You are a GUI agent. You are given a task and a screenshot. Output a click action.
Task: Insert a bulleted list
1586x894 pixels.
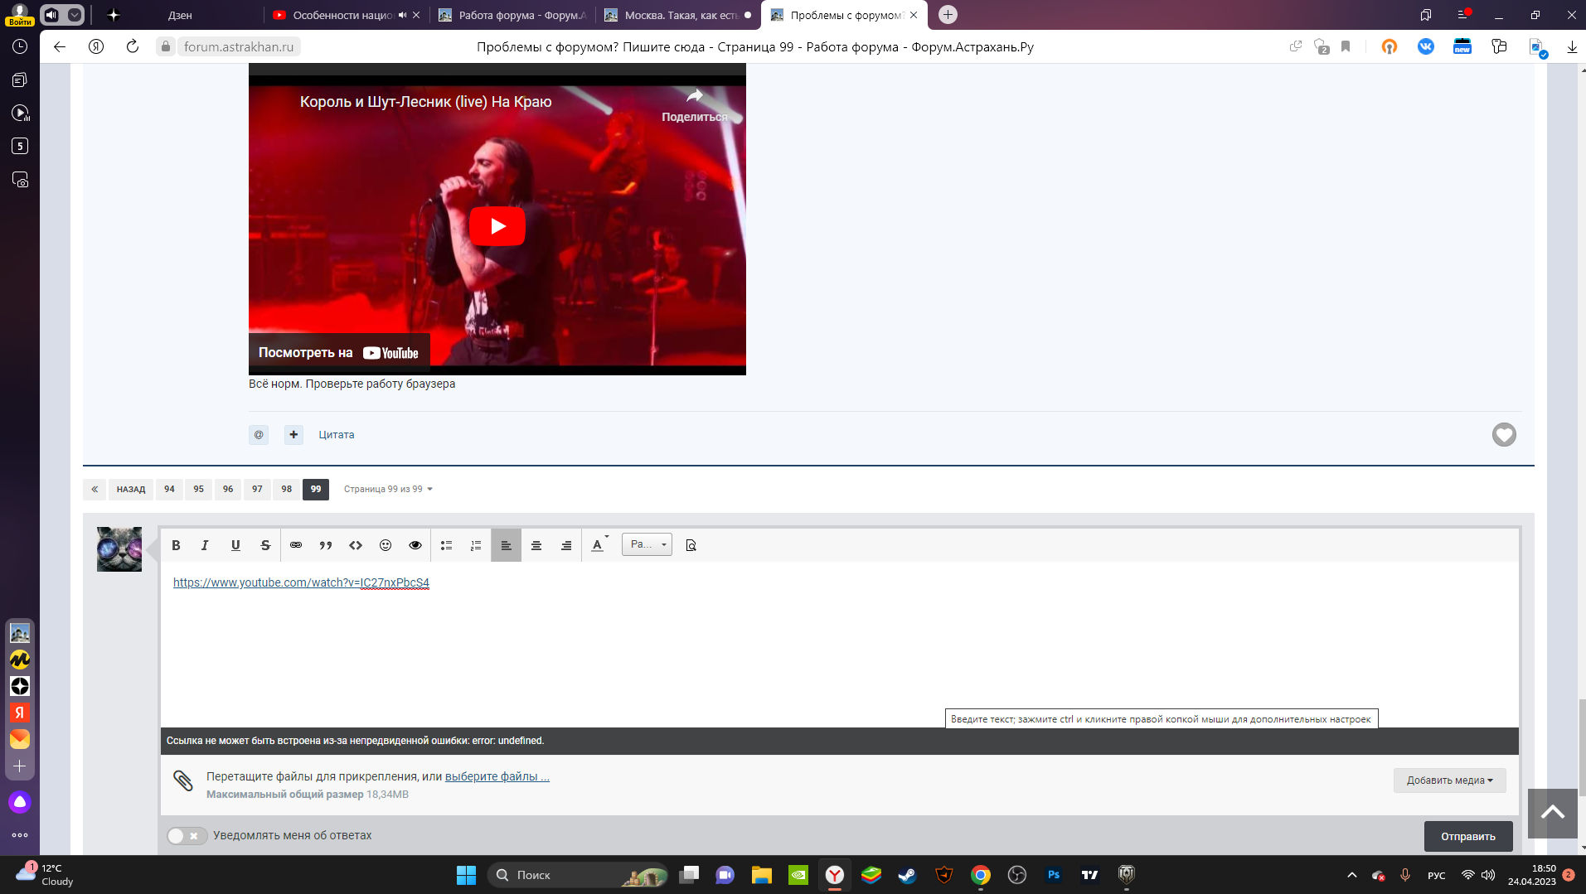446,545
